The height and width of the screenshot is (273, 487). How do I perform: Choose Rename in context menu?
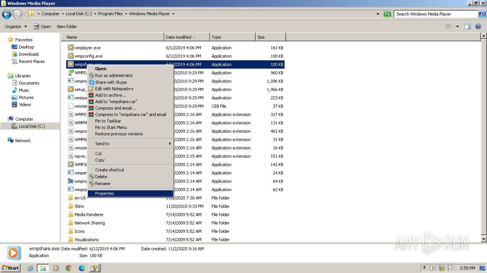click(x=131, y=184)
